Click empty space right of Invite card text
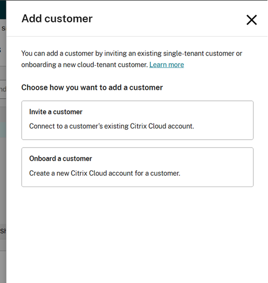Image resolution: width=268 pixels, height=283 pixels. click(223, 126)
